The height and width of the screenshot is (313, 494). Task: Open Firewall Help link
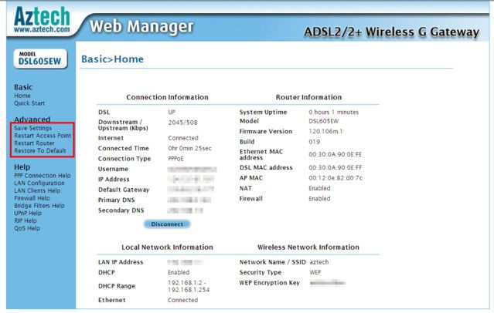[x=32, y=198]
